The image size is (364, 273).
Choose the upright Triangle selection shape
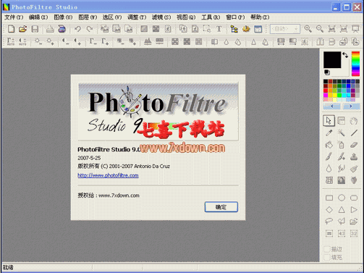tap(342, 210)
